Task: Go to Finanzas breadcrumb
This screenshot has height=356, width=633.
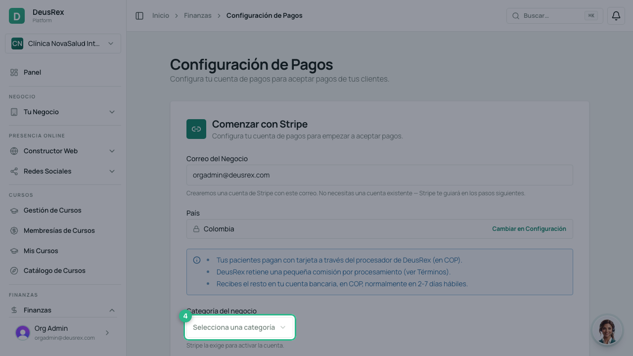Action: coord(198,16)
